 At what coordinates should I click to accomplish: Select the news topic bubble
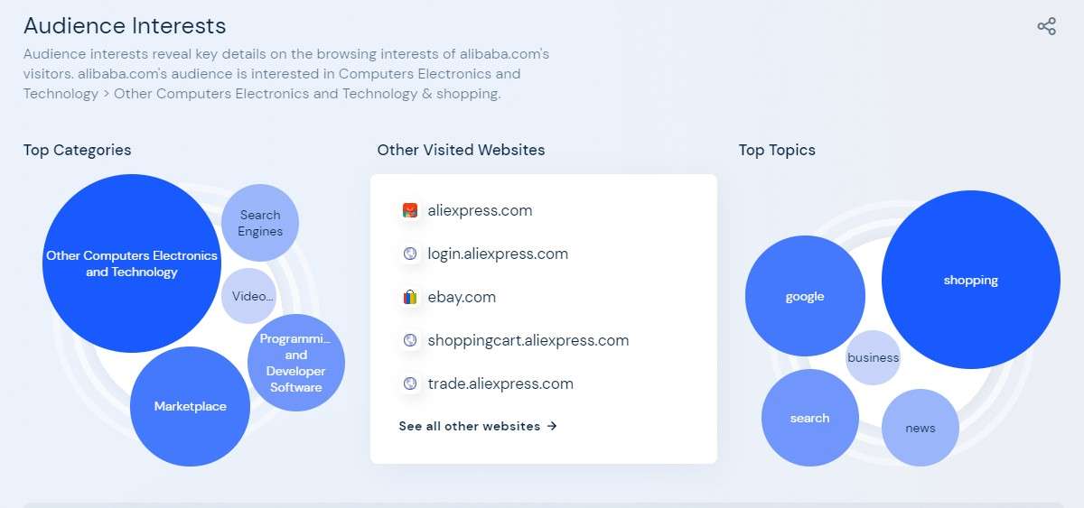[920, 428]
